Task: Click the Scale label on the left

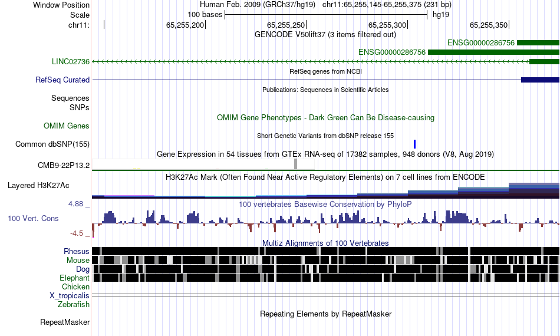Action: click(80, 15)
